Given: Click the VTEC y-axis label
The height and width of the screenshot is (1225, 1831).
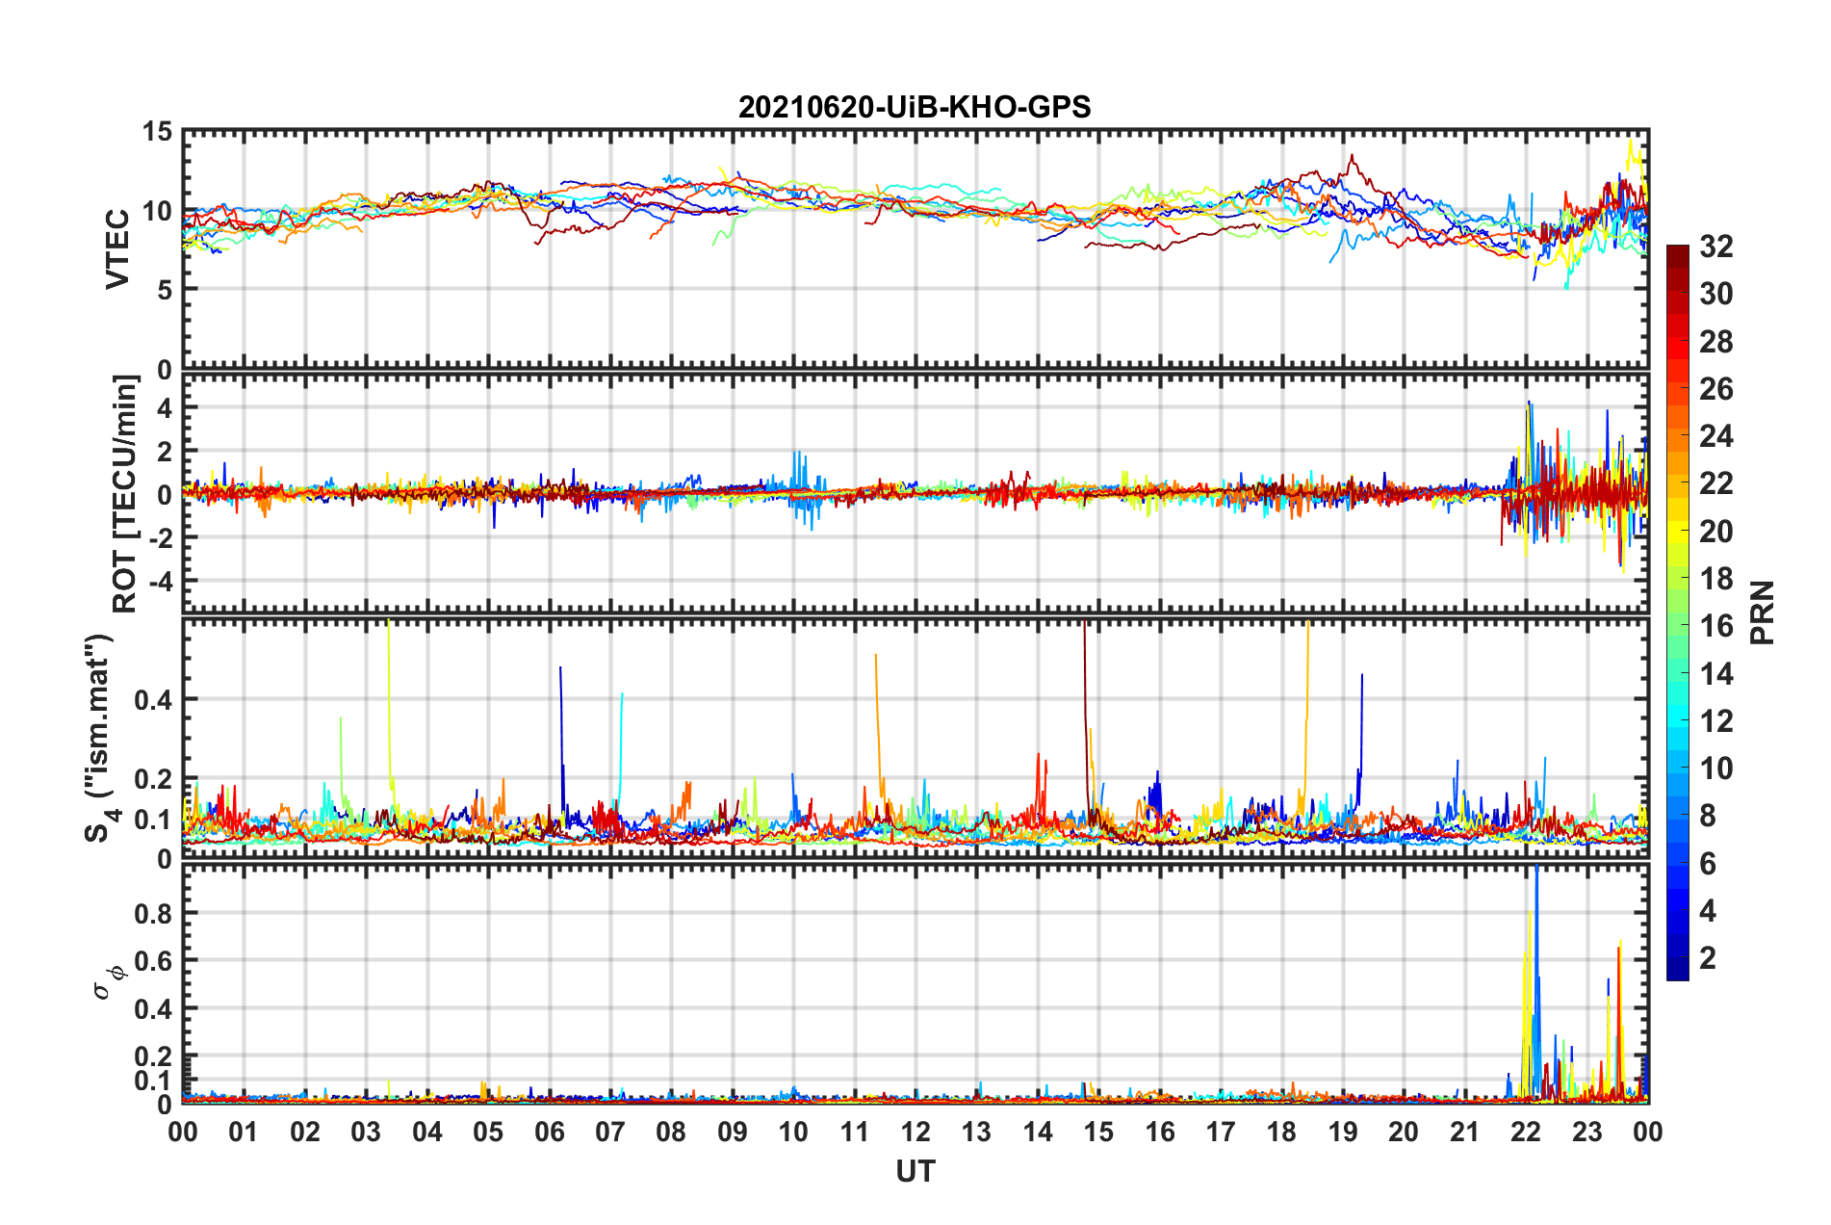Looking at the screenshot, I should click(117, 249).
